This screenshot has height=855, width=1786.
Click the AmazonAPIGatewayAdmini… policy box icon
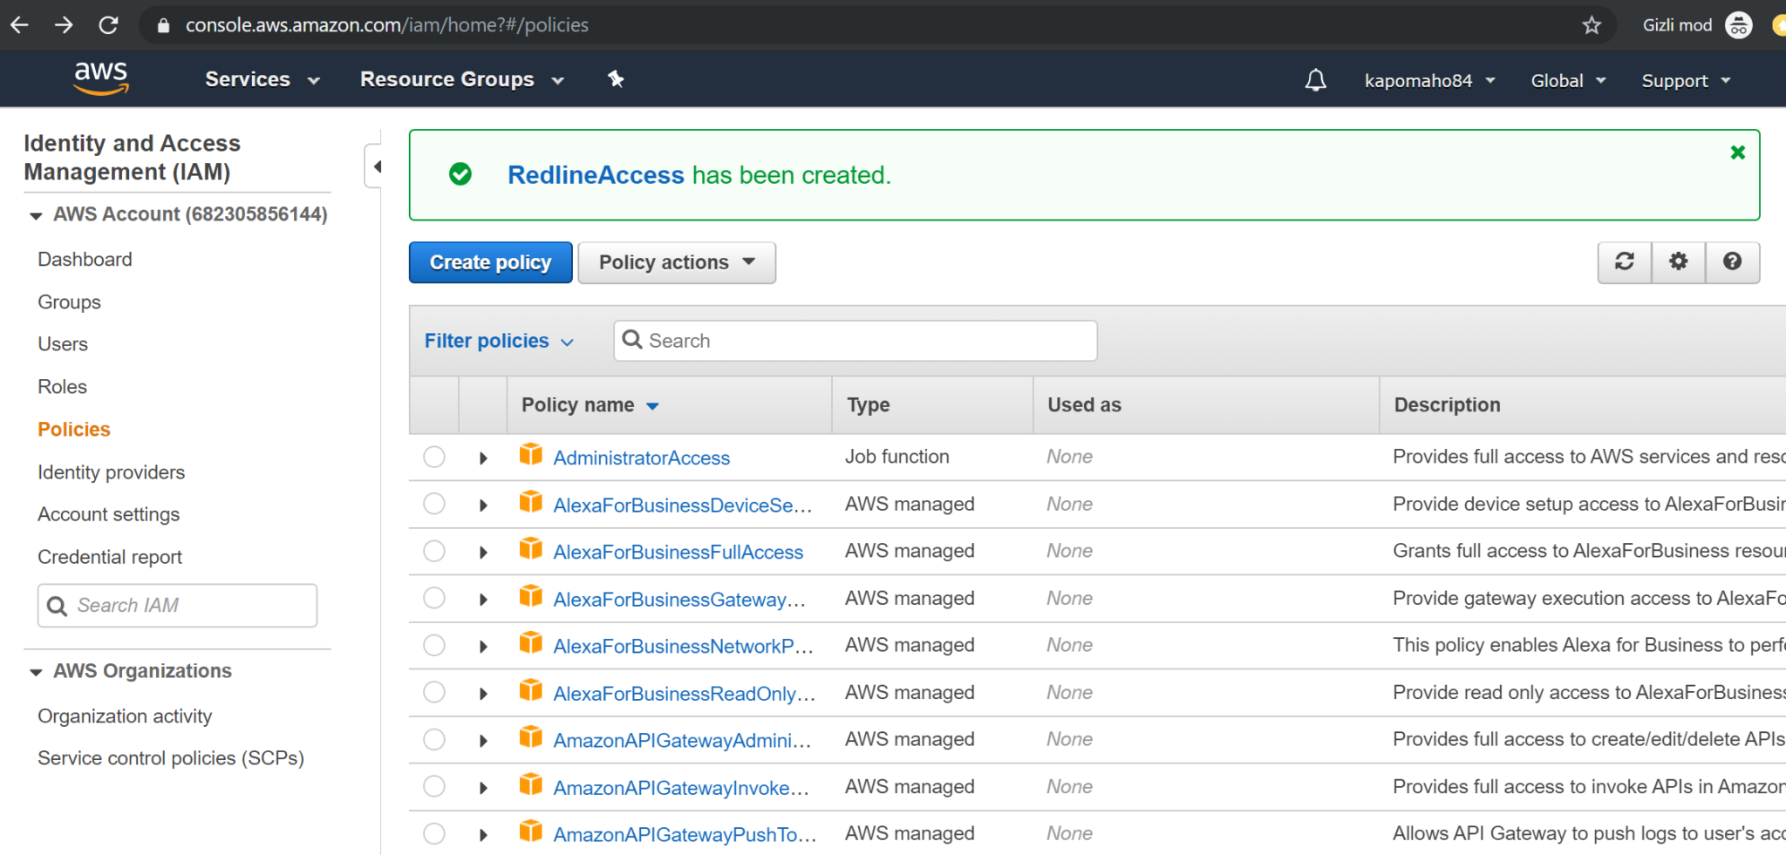tap(530, 736)
